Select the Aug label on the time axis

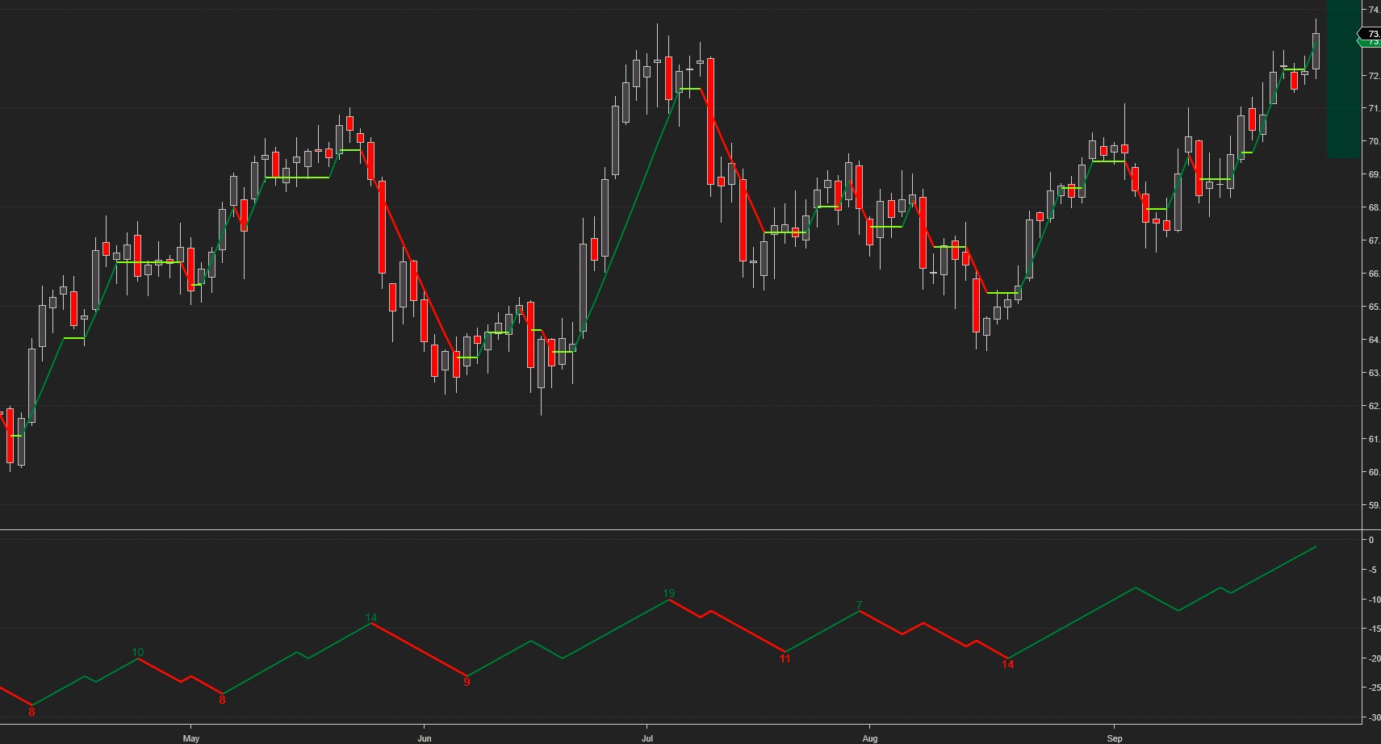tap(869, 738)
